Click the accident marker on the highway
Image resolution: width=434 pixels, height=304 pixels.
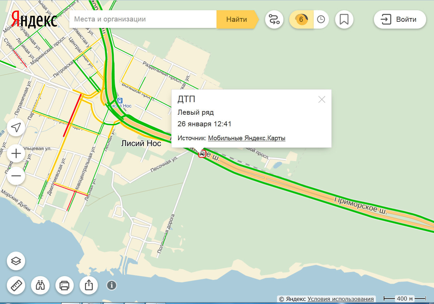(x=202, y=154)
